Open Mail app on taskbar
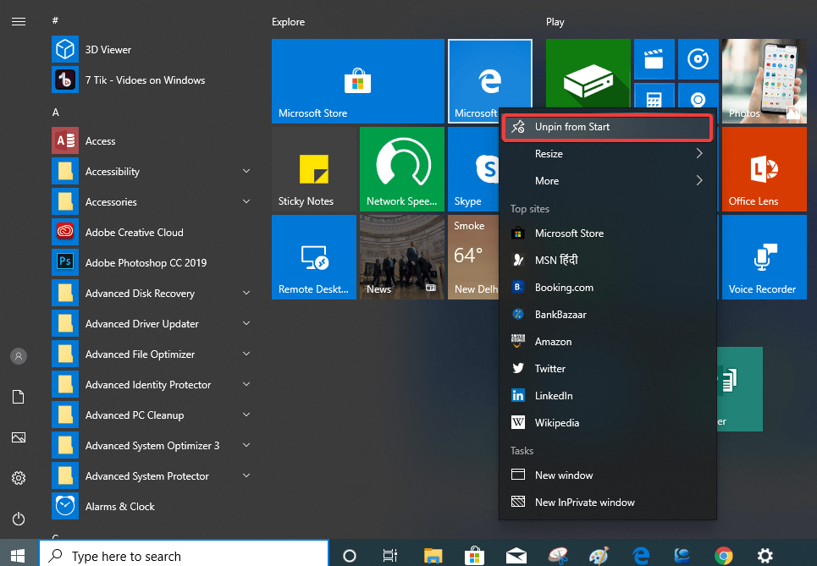 pos(516,556)
